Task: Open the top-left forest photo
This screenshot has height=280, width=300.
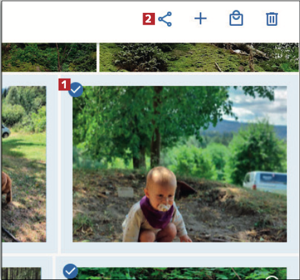Action: pyautogui.click(x=49, y=57)
